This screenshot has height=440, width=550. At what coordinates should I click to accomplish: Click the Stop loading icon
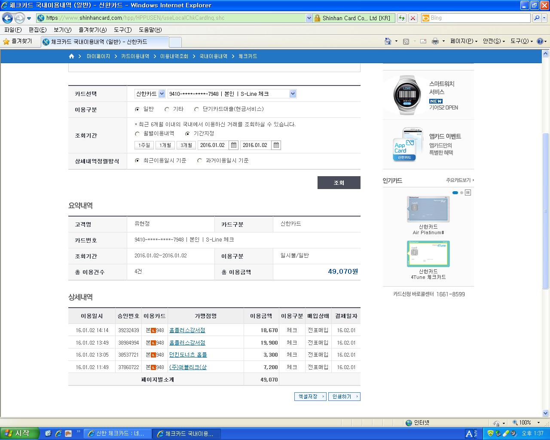click(x=413, y=18)
